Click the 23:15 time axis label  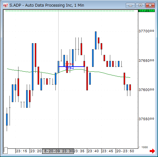tap(22, 151)
